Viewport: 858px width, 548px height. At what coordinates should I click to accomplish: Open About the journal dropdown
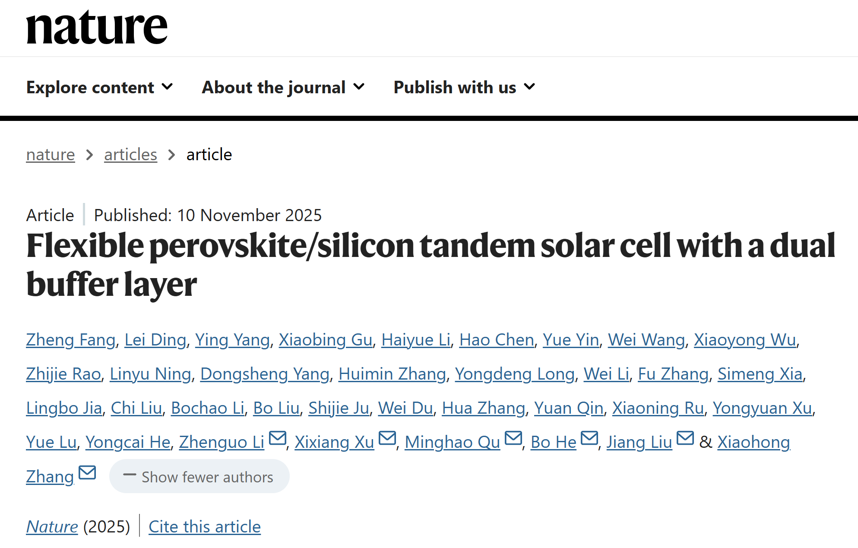point(283,87)
